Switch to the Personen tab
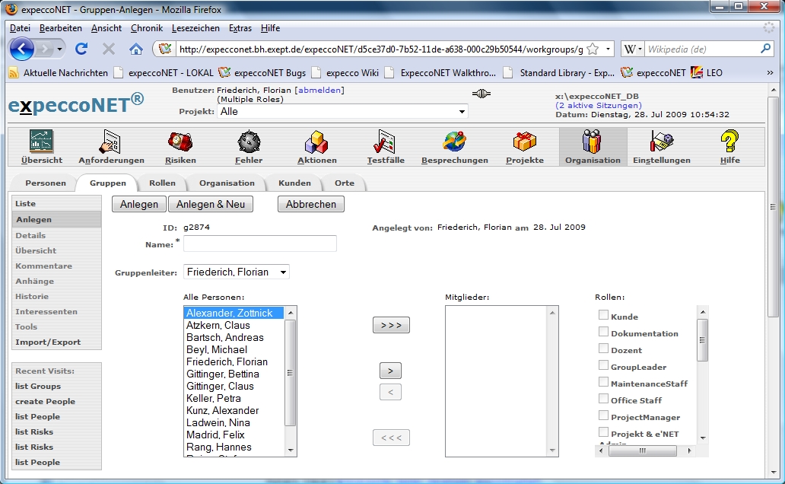Image resolution: width=785 pixels, height=484 pixels. coord(45,183)
